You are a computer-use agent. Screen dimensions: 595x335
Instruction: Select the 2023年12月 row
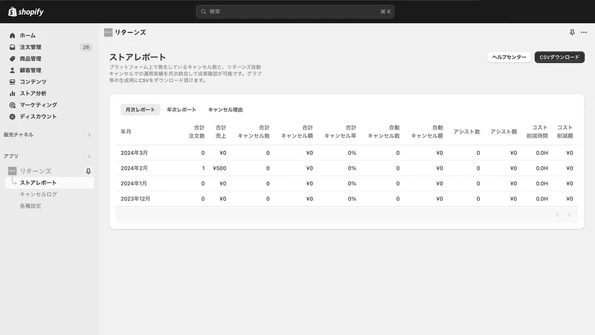pyautogui.click(x=347, y=199)
